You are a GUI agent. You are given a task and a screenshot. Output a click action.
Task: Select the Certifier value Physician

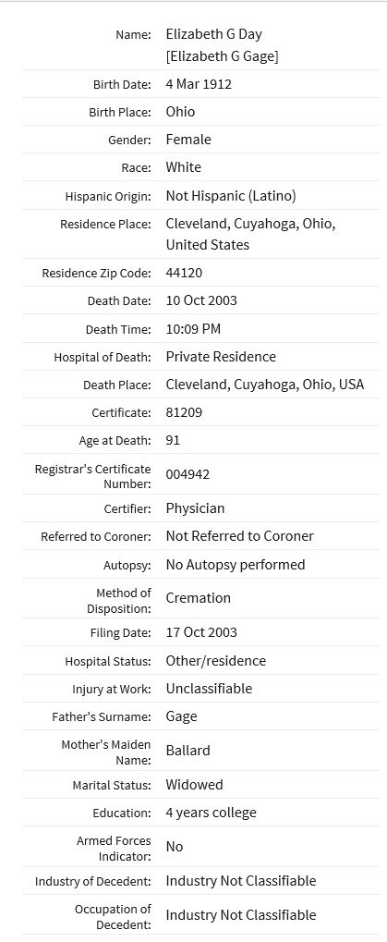click(195, 508)
